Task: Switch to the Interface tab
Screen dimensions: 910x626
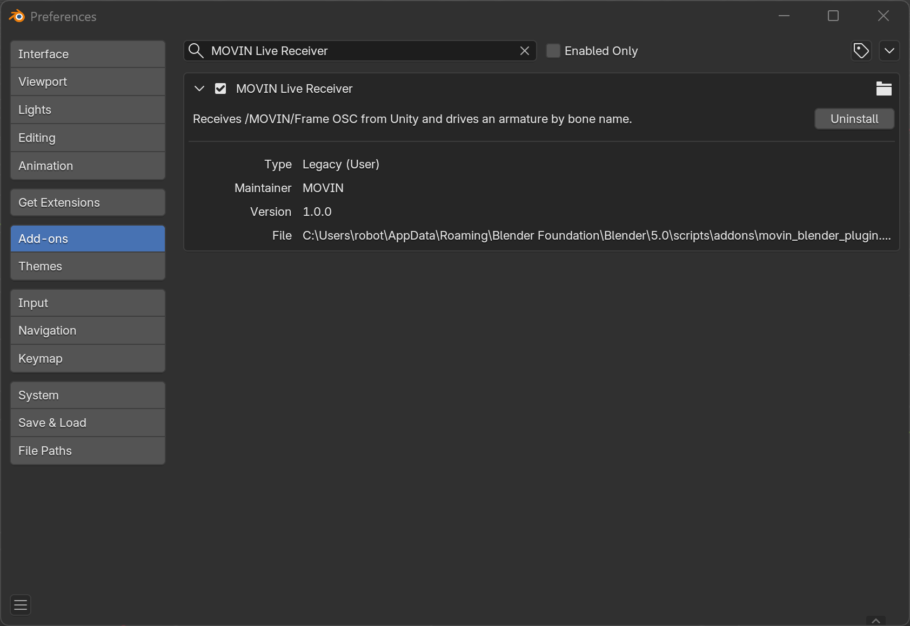Action: [88, 54]
